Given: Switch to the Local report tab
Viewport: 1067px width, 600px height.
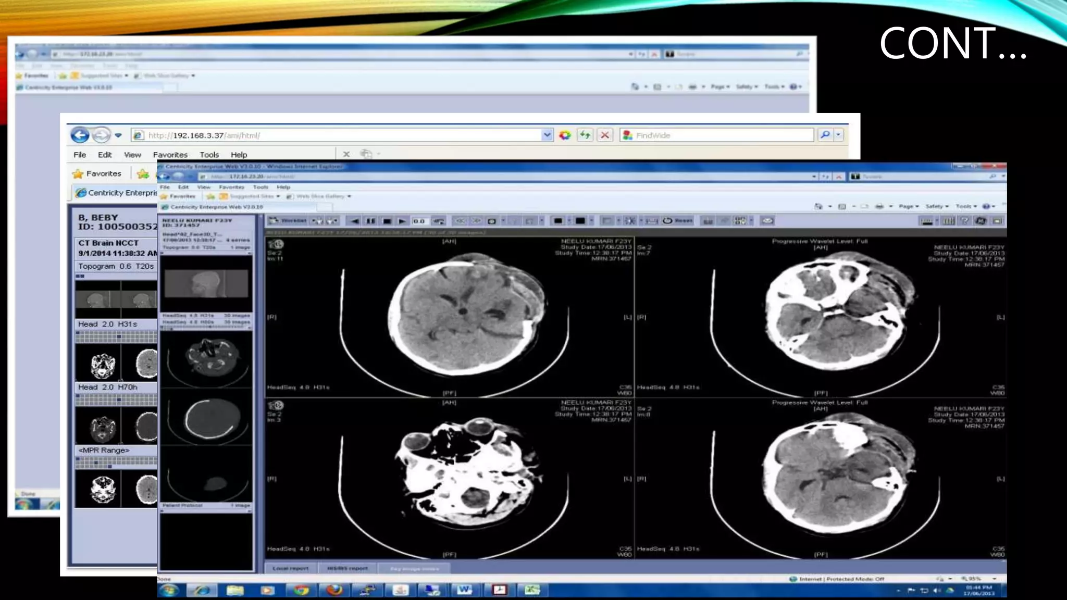Looking at the screenshot, I should 290,568.
